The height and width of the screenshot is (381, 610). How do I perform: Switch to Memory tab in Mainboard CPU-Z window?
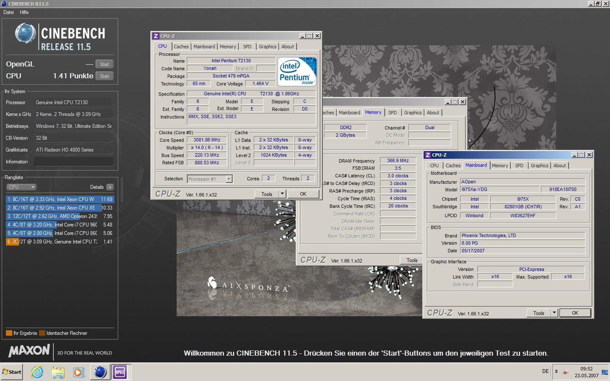click(x=500, y=166)
